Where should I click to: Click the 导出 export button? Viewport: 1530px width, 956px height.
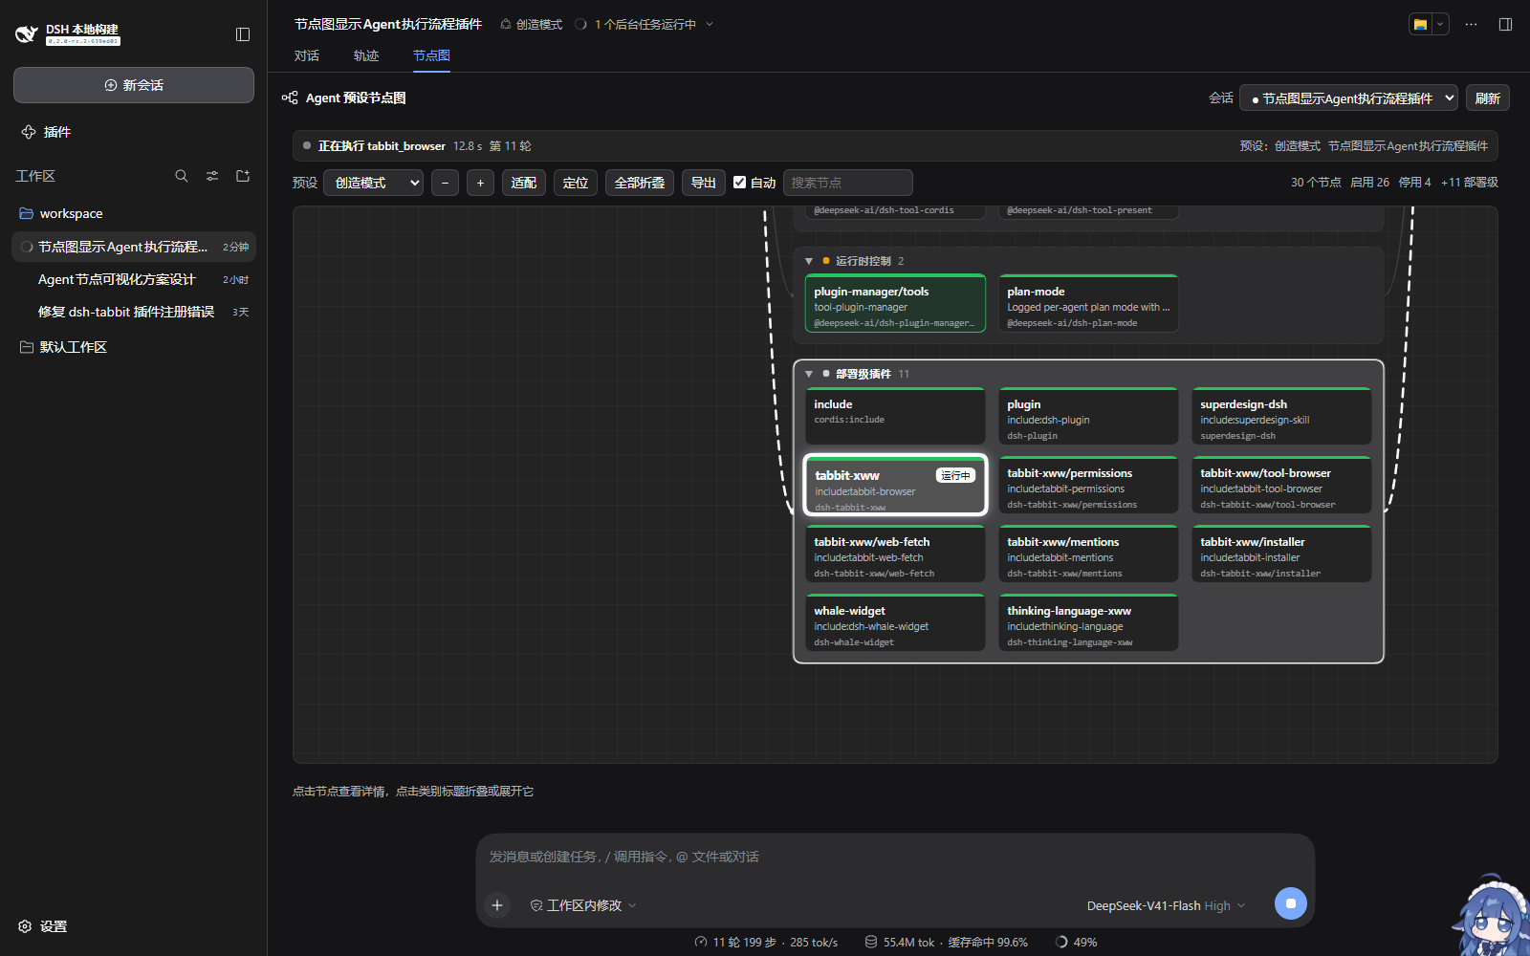[x=704, y=183]
